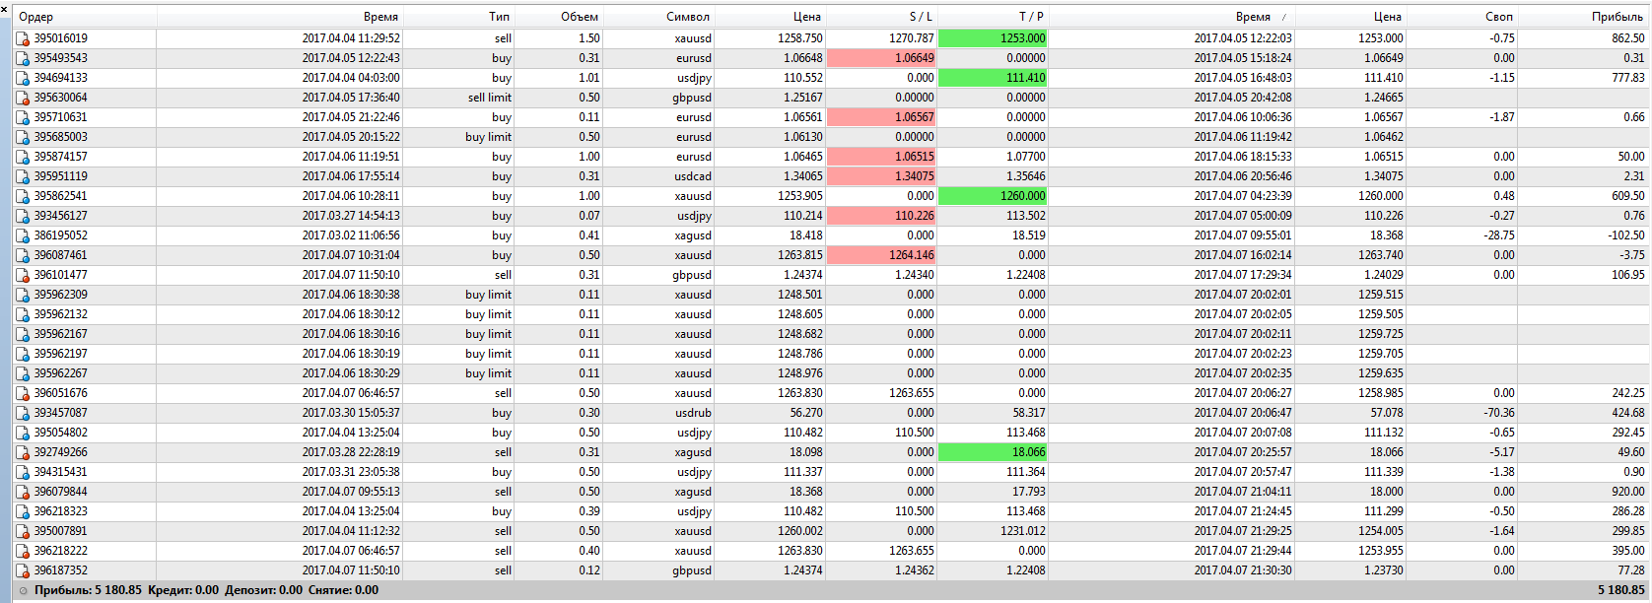Select the loss value -102.50
Screen dimensions: 1652x603
[1626, 235]
